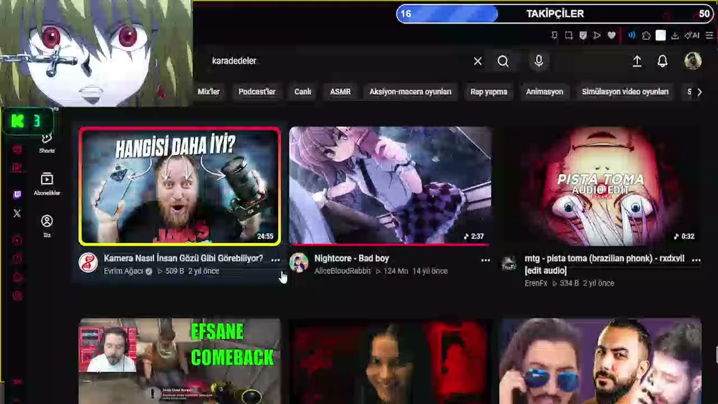The height and width of the screenshot is (404, 718).
Task: Open the AI assistant toolbar icon
Action: click(692, 35)
